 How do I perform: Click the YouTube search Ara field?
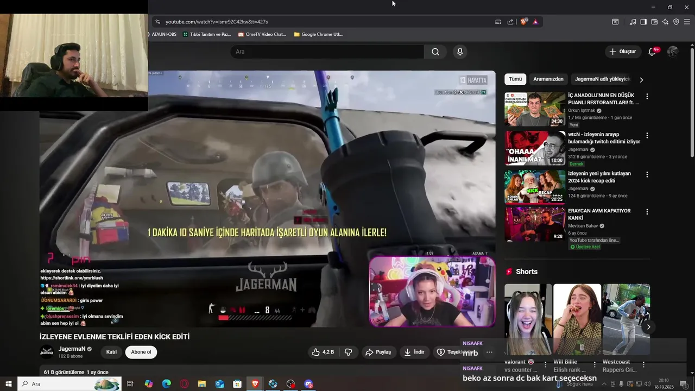(x=327, y=52)
